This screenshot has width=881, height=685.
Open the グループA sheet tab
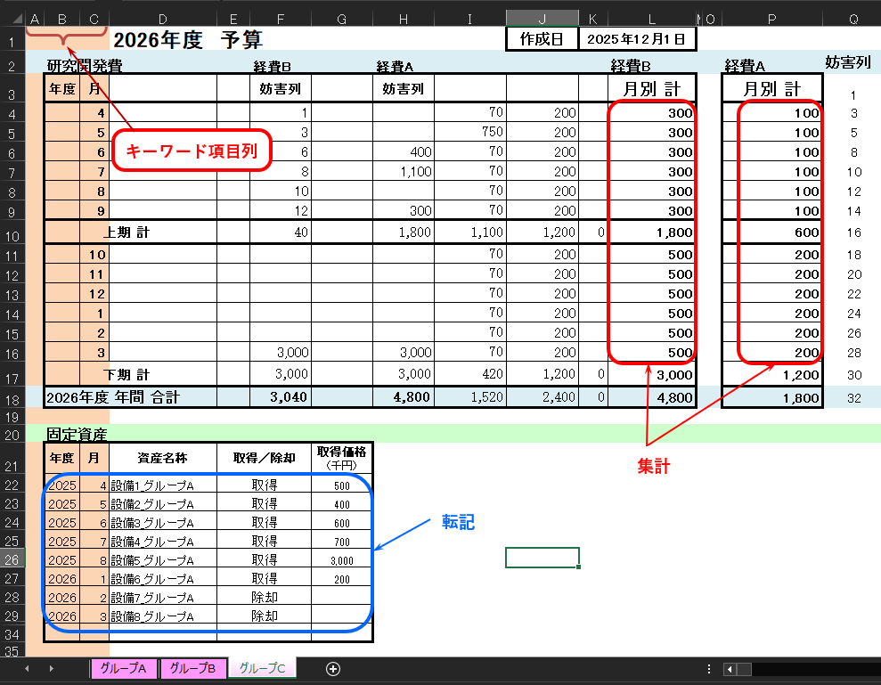124,669
